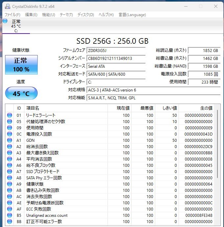Click status orb for SSD プロテクトモード row
Image resolution: width=224 pixels, height=227 pixels.
[x=10, y=171]
